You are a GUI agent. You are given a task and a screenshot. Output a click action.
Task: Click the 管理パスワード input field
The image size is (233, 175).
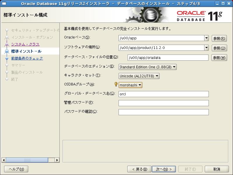pos(163,103)
